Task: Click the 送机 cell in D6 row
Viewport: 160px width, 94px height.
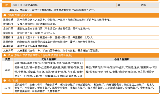Action: point(143,5)
